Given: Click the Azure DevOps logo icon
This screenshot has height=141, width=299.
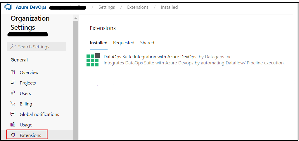Looking at the screenshot, I should 8,7.
